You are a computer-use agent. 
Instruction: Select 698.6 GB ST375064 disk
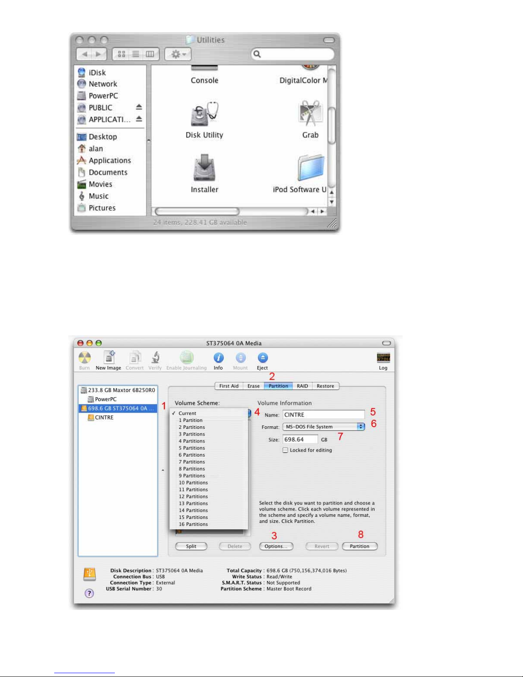[118, 408]
